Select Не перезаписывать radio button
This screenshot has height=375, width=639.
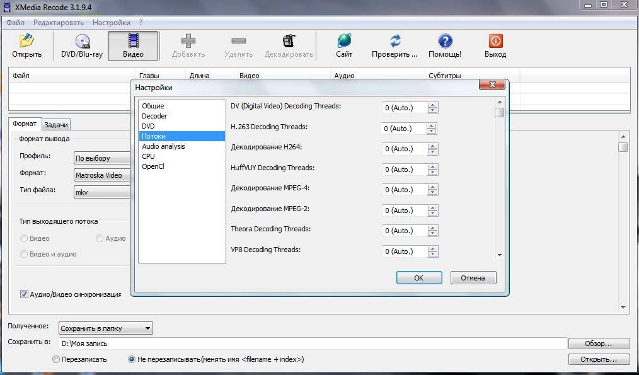coord(132,359)
